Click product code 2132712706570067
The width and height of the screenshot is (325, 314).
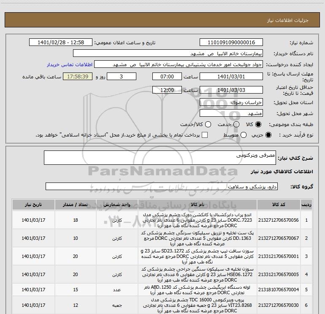tap(279, 238)
